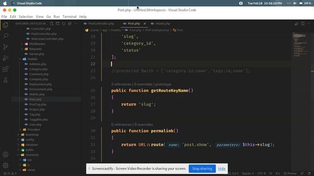This screenshot has height=176, width=314.
Task: Expand the config folder
Action: point(29,140)
